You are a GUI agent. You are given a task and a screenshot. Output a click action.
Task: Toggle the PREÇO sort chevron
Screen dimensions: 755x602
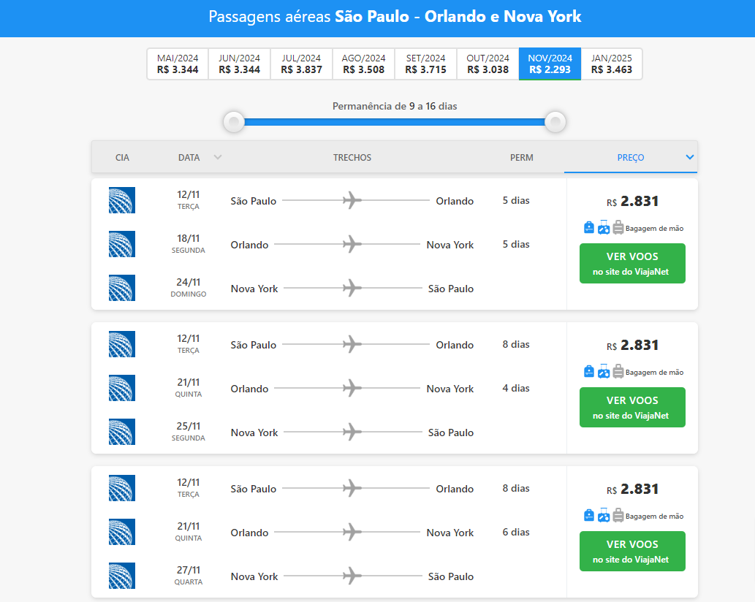(689, 157)
